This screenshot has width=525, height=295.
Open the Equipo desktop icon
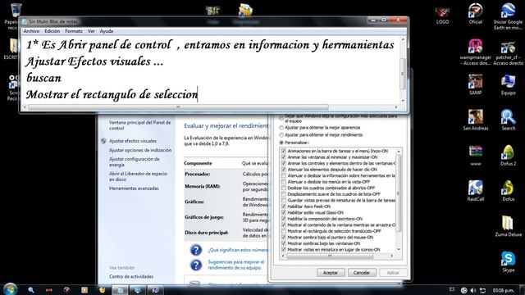pyautogui.click(x=508, y=84)
